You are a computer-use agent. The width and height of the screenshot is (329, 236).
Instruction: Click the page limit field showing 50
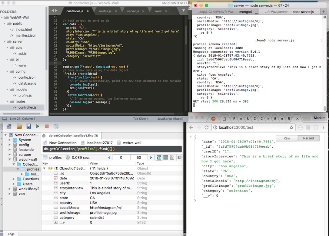click(x=139, y=157)
